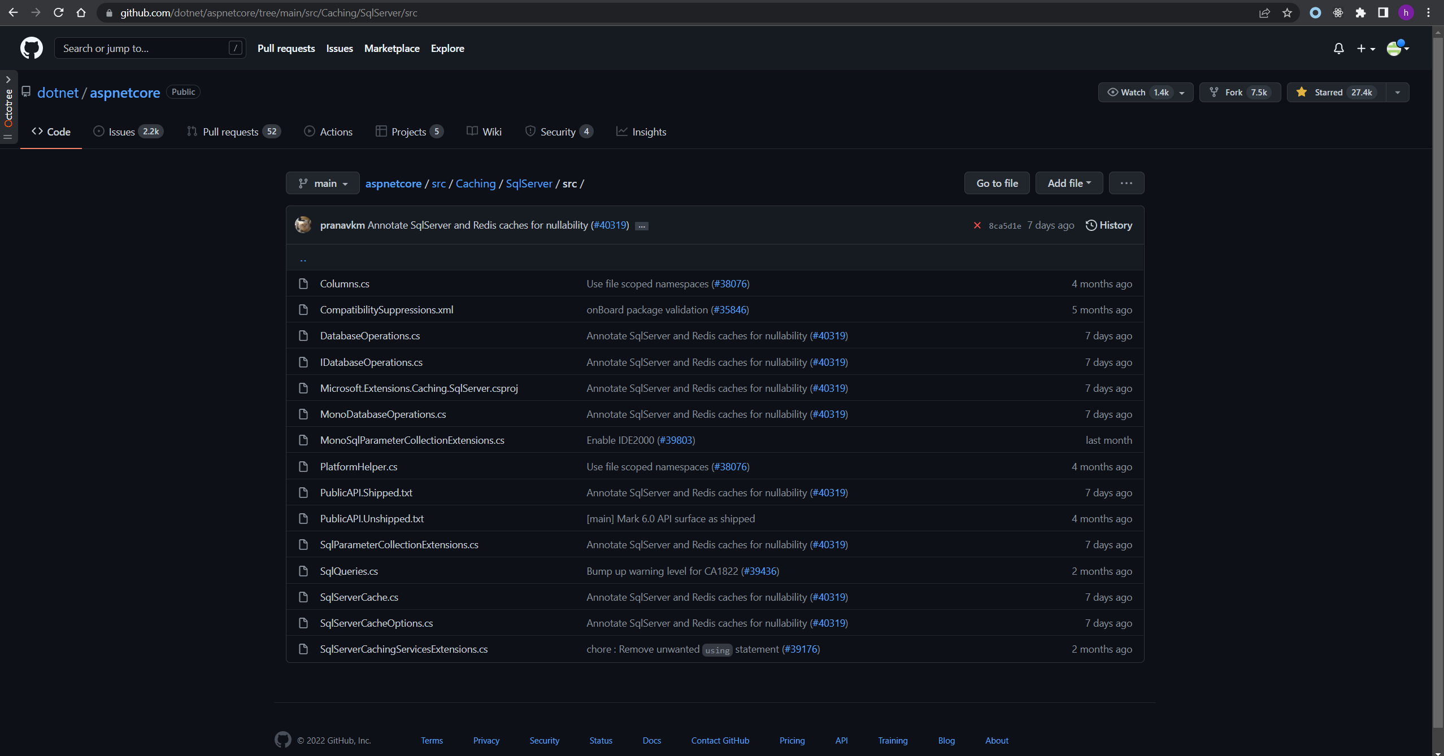Click file icon beside PublicAPI.Shipped.txt
This screenshot has height=756, width=1444.
303,492
